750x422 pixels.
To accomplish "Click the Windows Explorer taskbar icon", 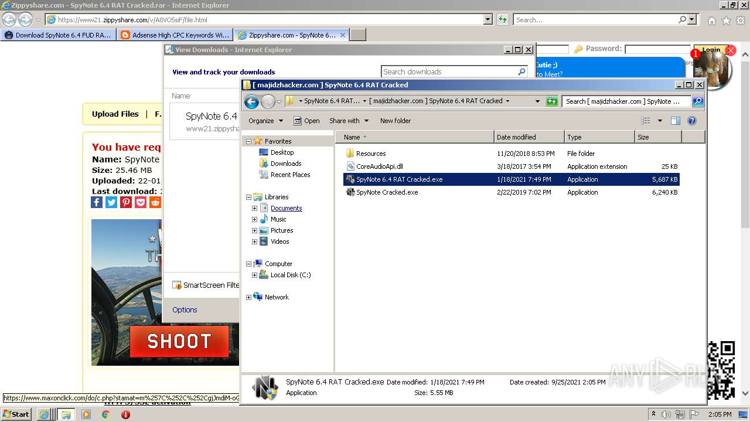I will (x=66, y=414).
